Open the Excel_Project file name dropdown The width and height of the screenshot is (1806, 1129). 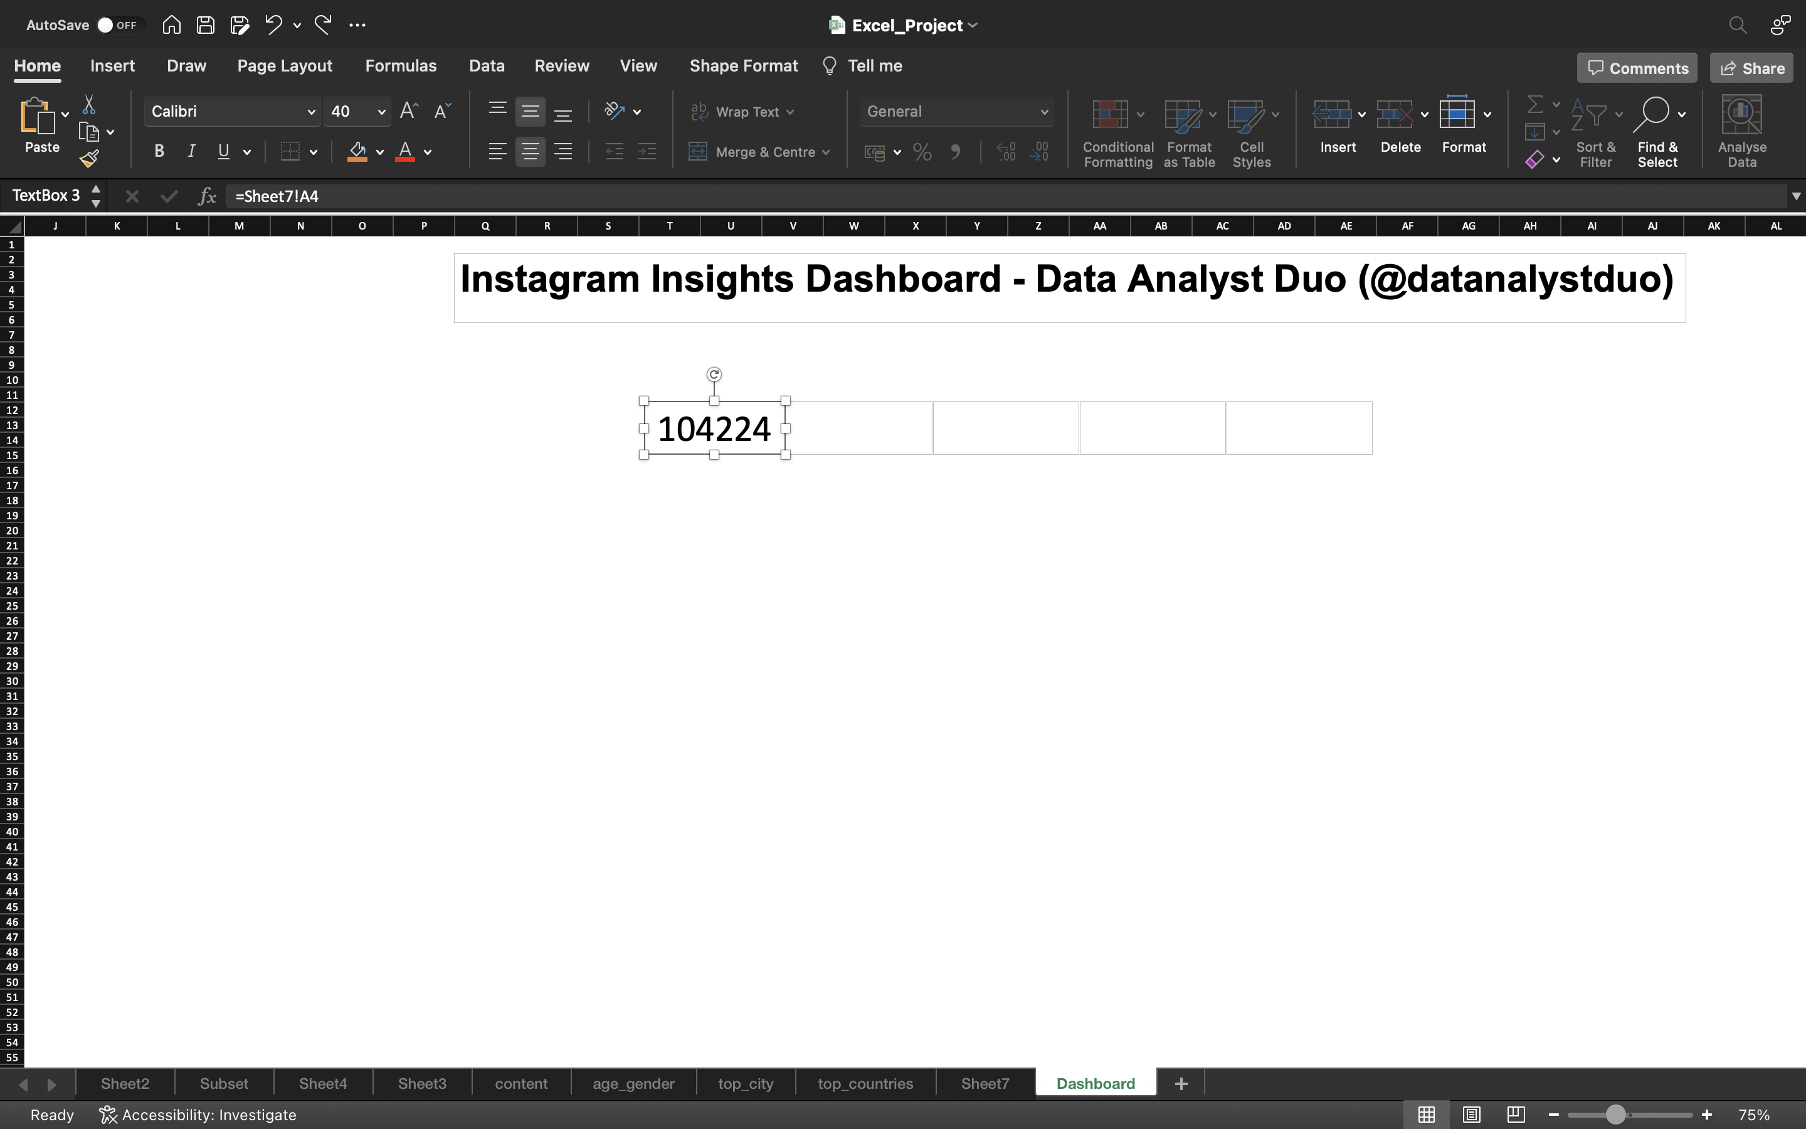pos(973,25)
